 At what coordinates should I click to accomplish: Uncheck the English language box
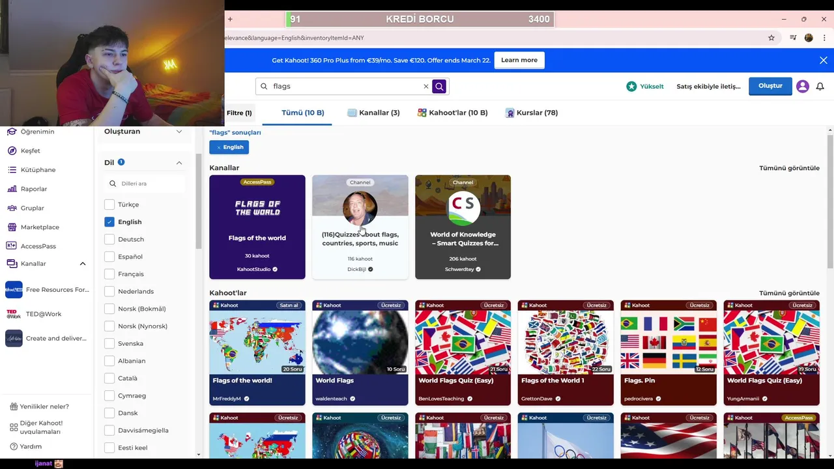[x=109, y=221]
